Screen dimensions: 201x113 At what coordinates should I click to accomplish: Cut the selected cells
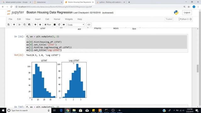19,24
